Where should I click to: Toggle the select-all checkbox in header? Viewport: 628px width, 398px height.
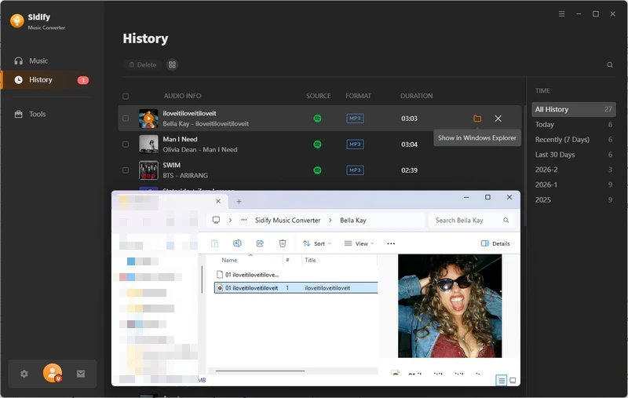pyautogui.click(x=126, y=97)
